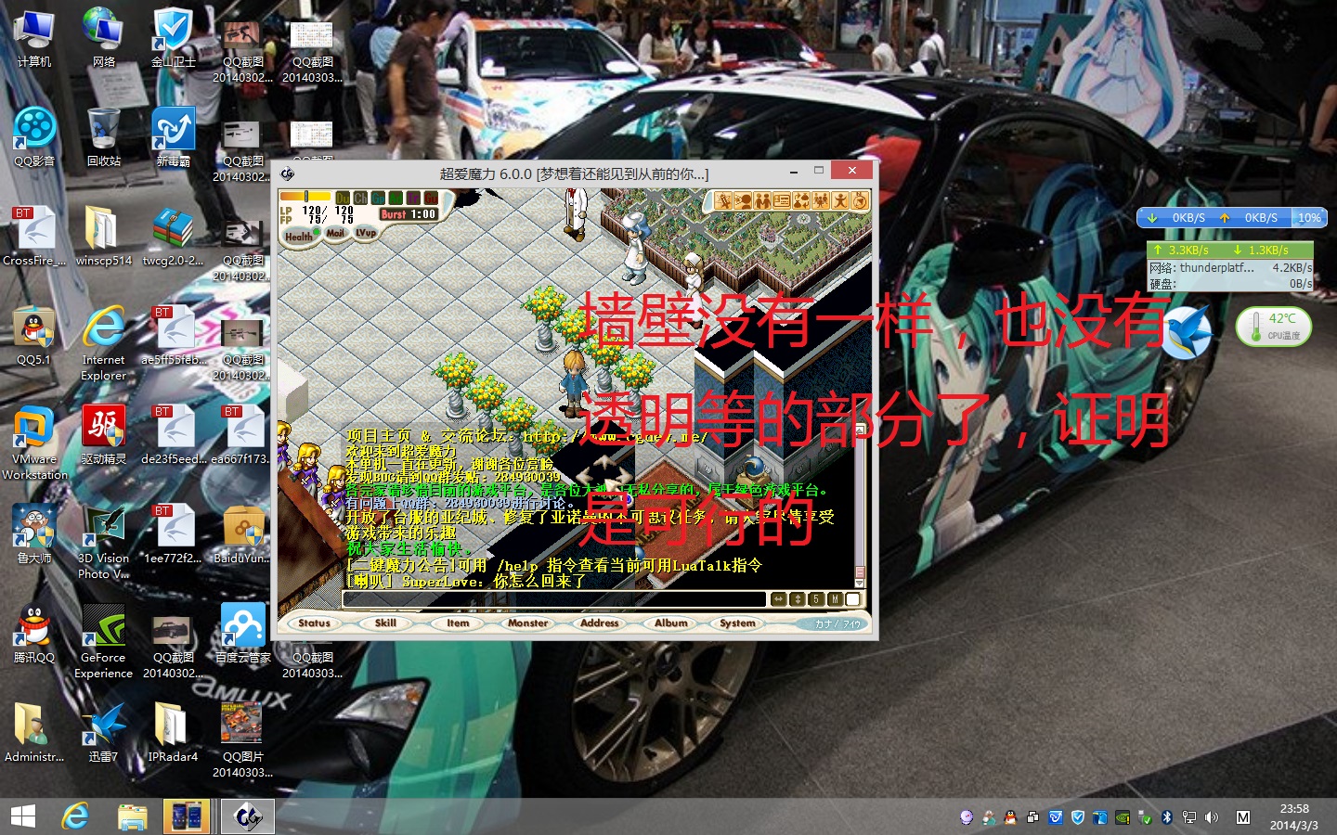Open Internet Explorer desktop shortcut
Viewport: 1337px width, 835px height.
[104, 343]
